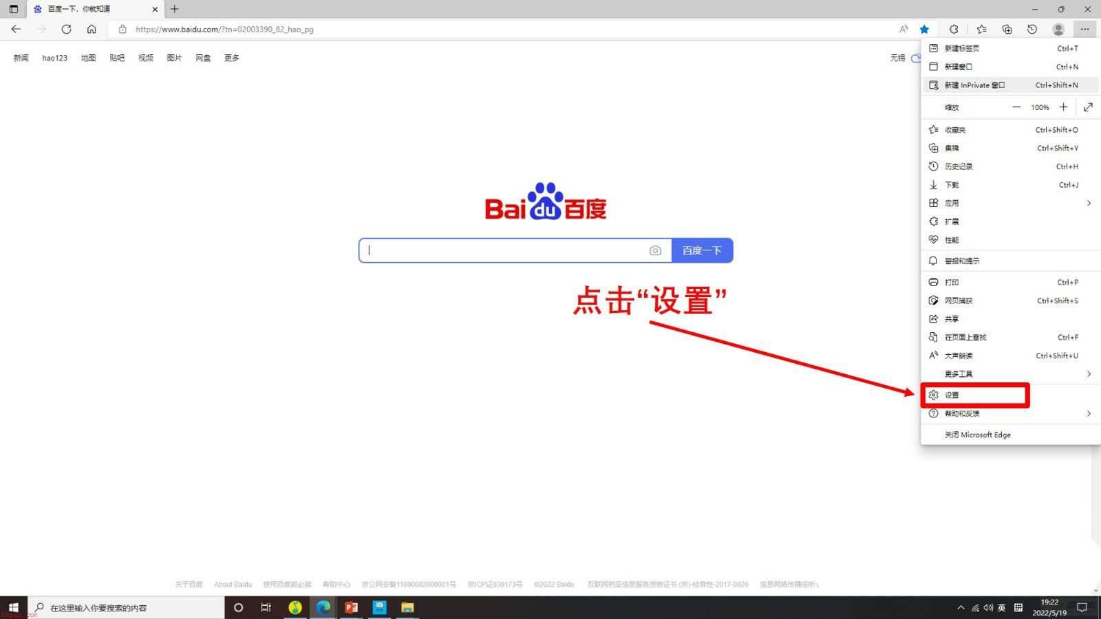Zoom out with the minus button

coord(1016,107)
